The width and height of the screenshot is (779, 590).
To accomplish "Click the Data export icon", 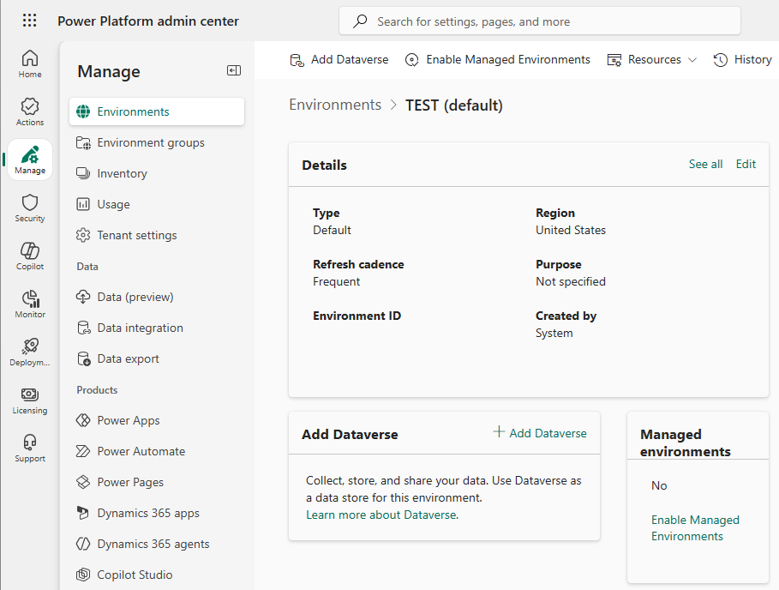I will point(83,358).
